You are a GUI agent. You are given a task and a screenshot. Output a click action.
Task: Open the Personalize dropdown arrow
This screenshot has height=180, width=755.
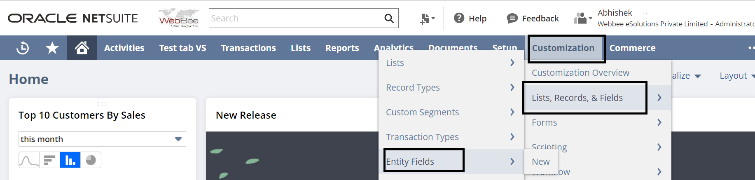697,76
